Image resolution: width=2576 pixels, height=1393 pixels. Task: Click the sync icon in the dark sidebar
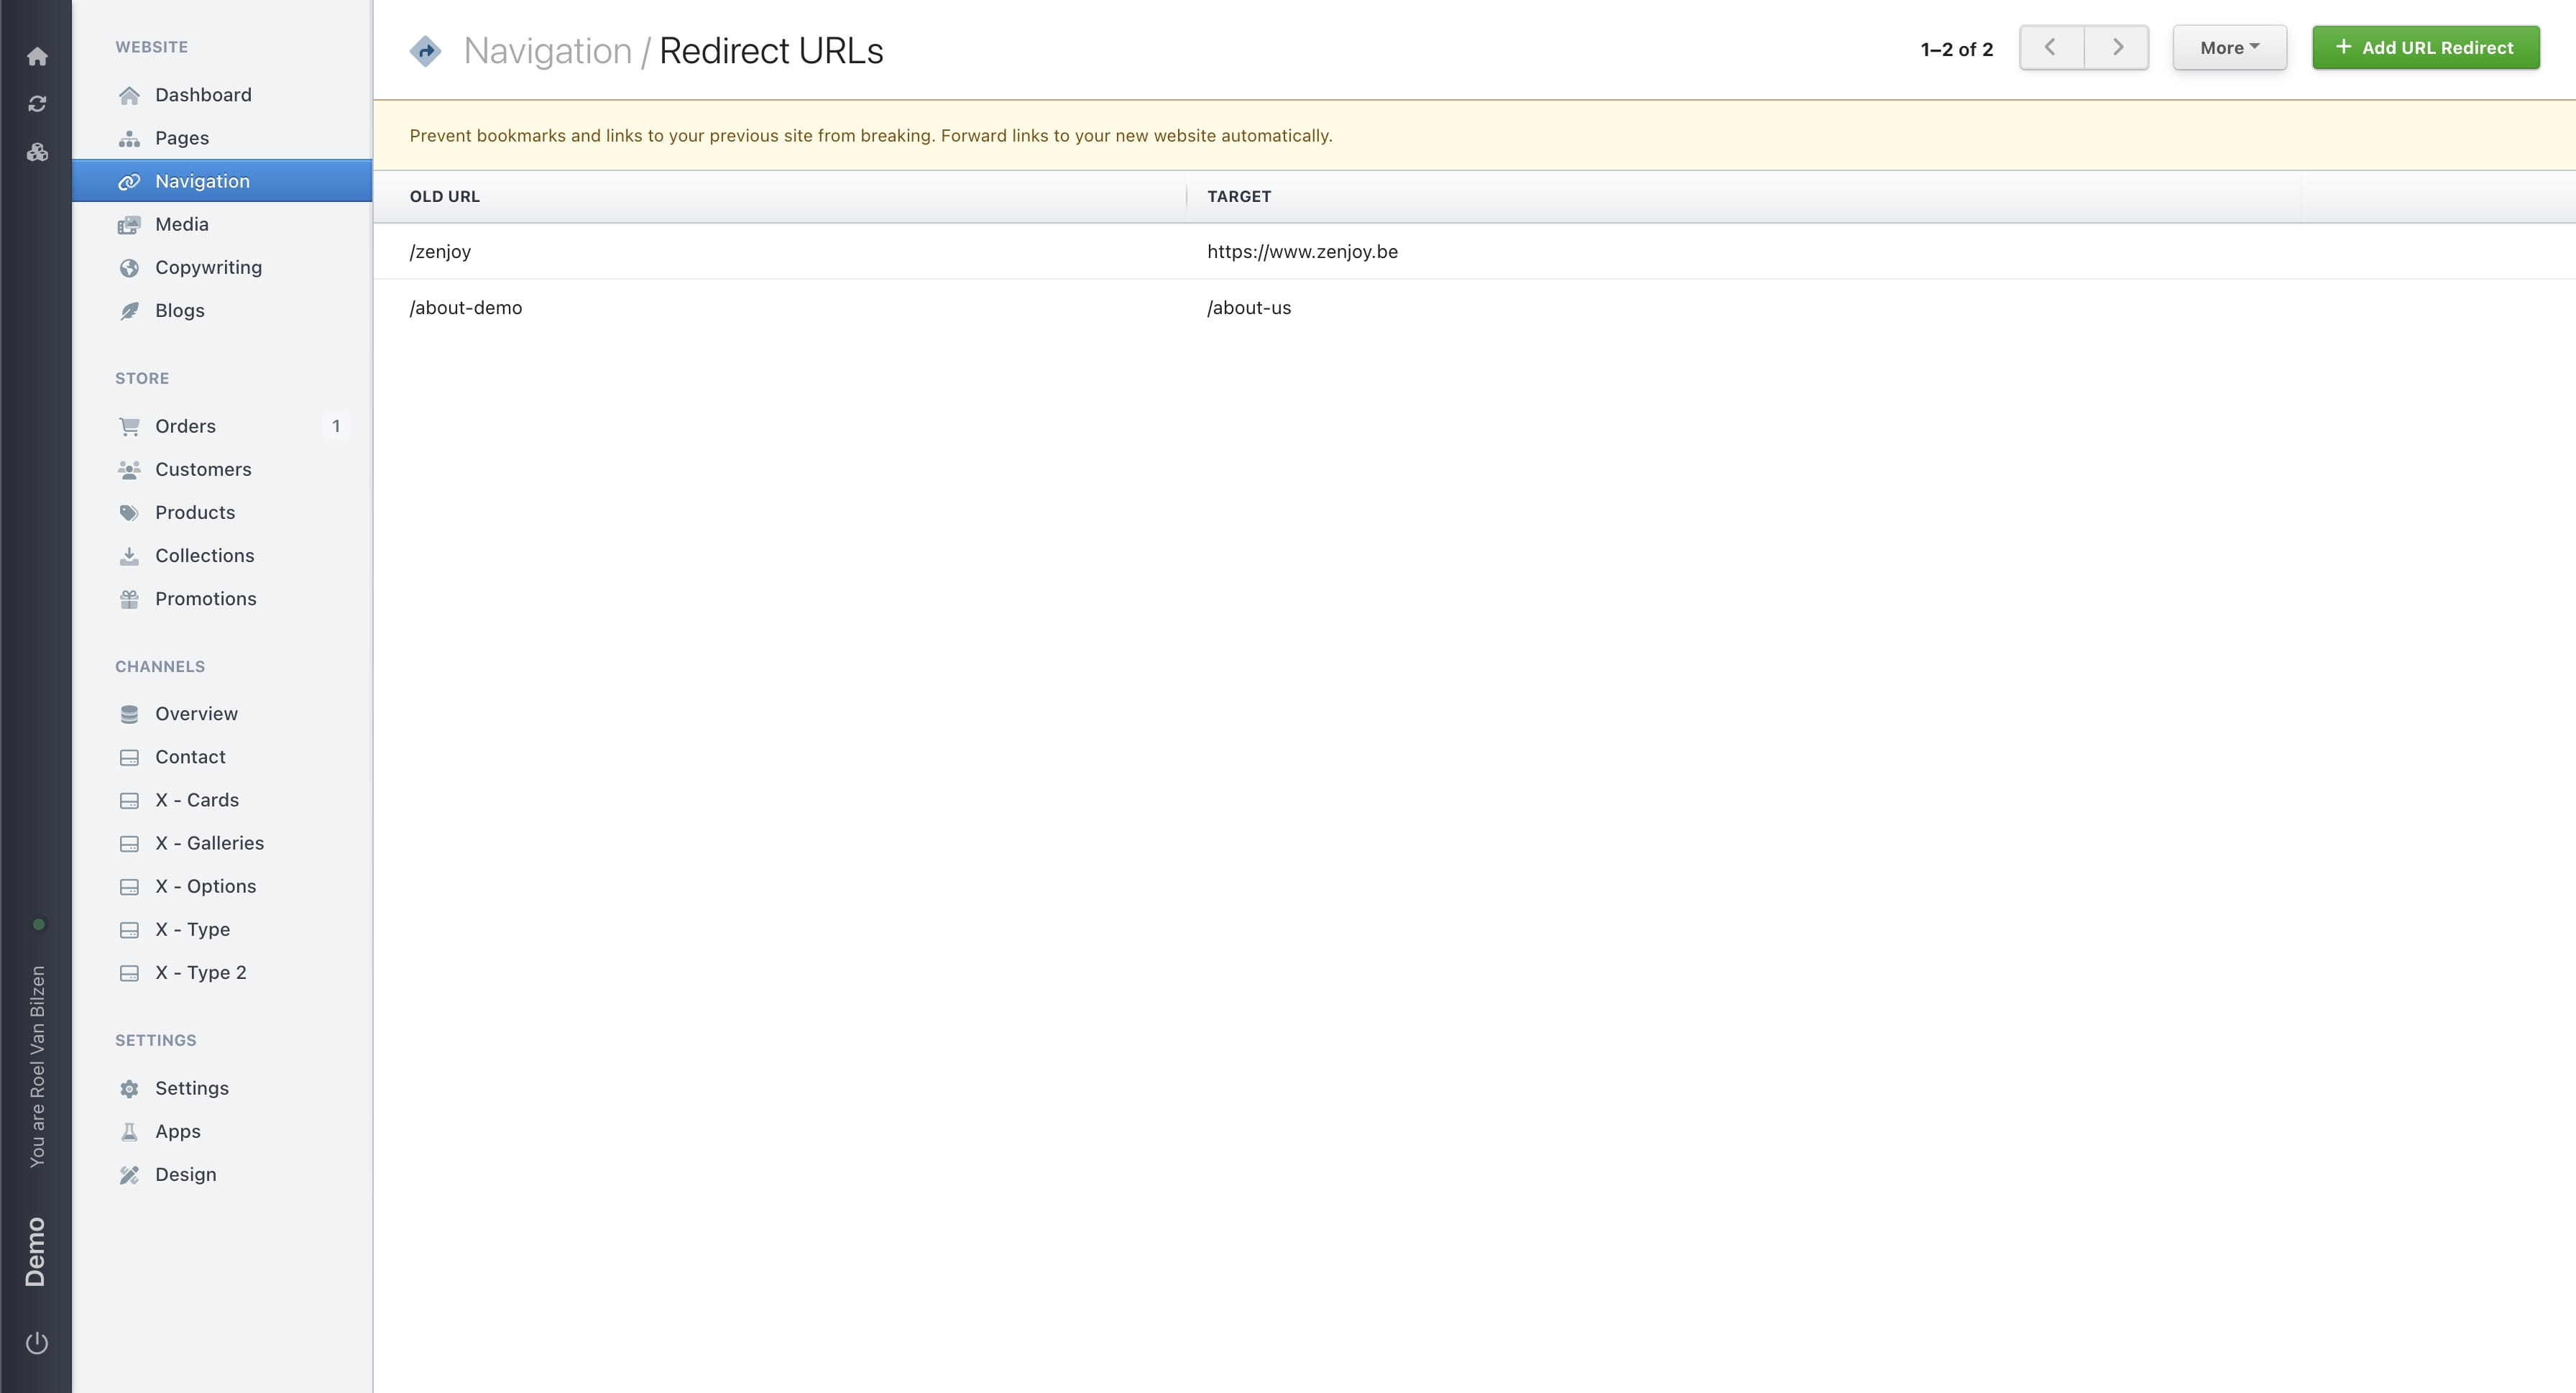coord(37,103)
